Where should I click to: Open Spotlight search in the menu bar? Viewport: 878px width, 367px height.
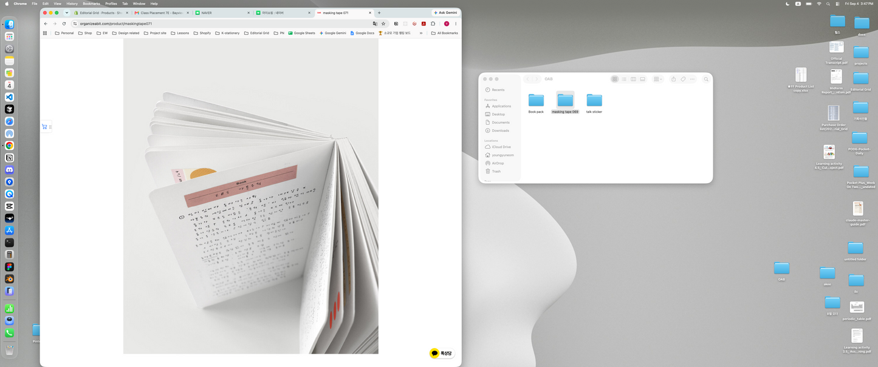pyautogui.click(x=828, y=4)
